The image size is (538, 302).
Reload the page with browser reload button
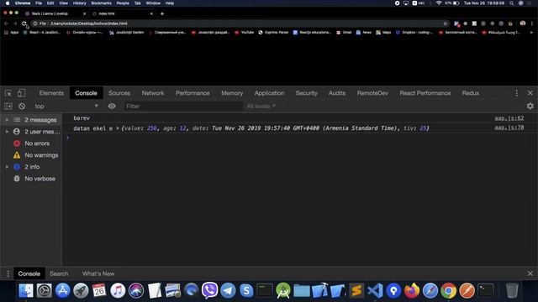point(24,23)
